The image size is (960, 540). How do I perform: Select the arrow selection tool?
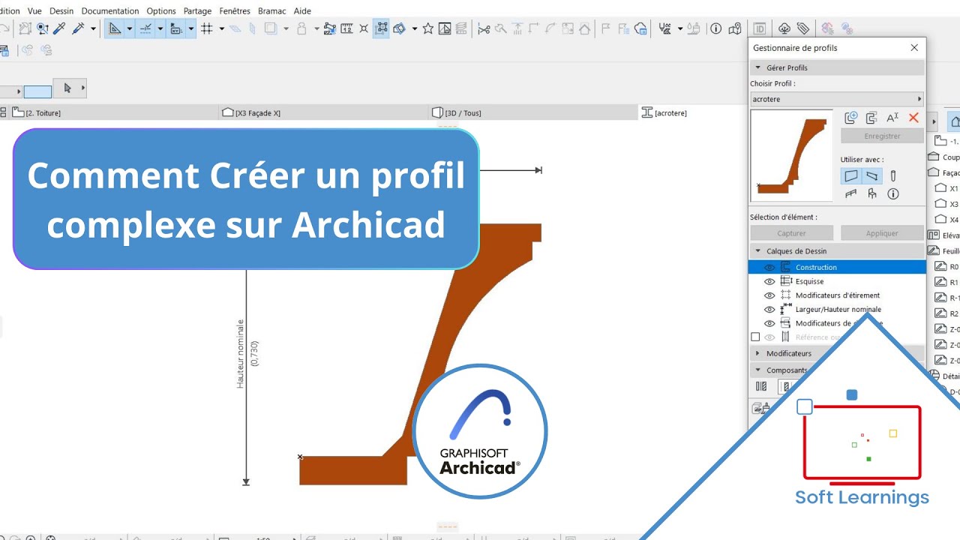(x=67, y=88)
